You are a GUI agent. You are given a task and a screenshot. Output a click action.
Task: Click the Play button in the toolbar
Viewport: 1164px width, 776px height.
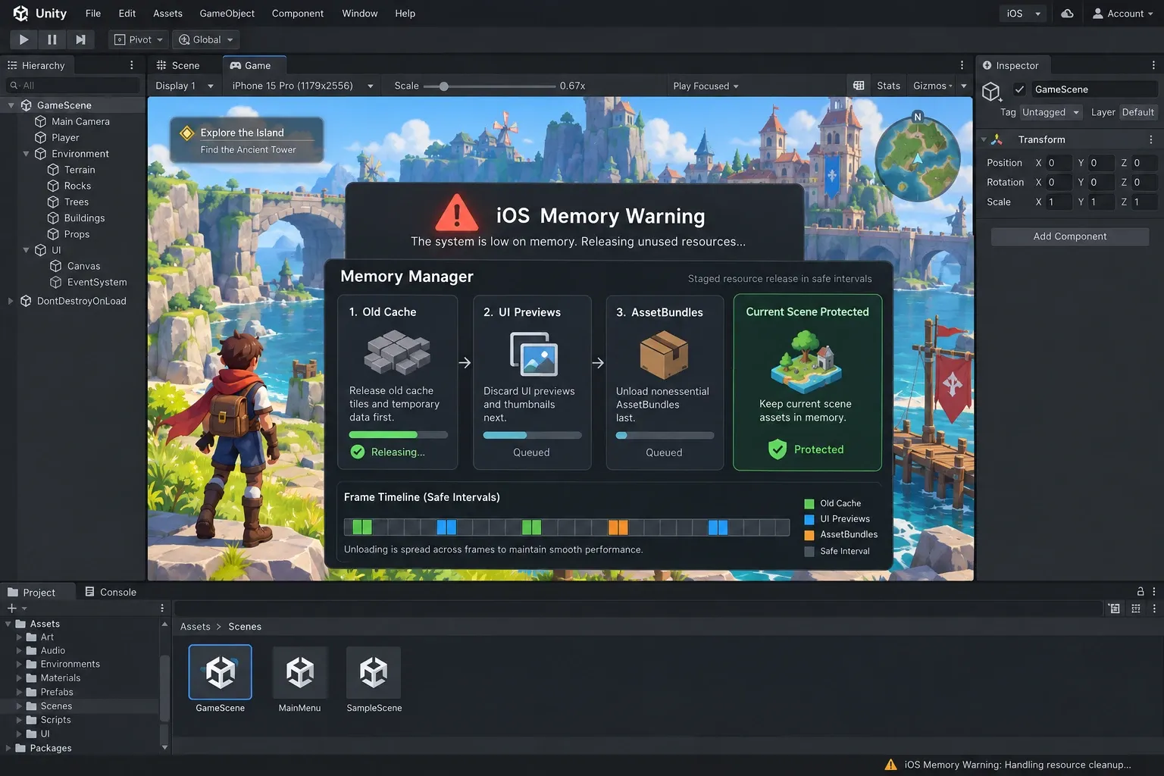[23, 39]
